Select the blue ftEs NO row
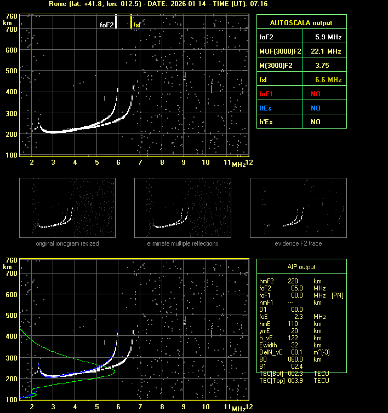The width and height of the screenshot is (388, 413). 301,108
